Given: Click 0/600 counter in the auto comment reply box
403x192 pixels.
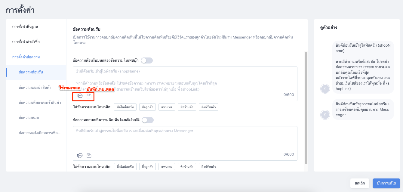Looking at the screenshot, I should click(289, 154).
